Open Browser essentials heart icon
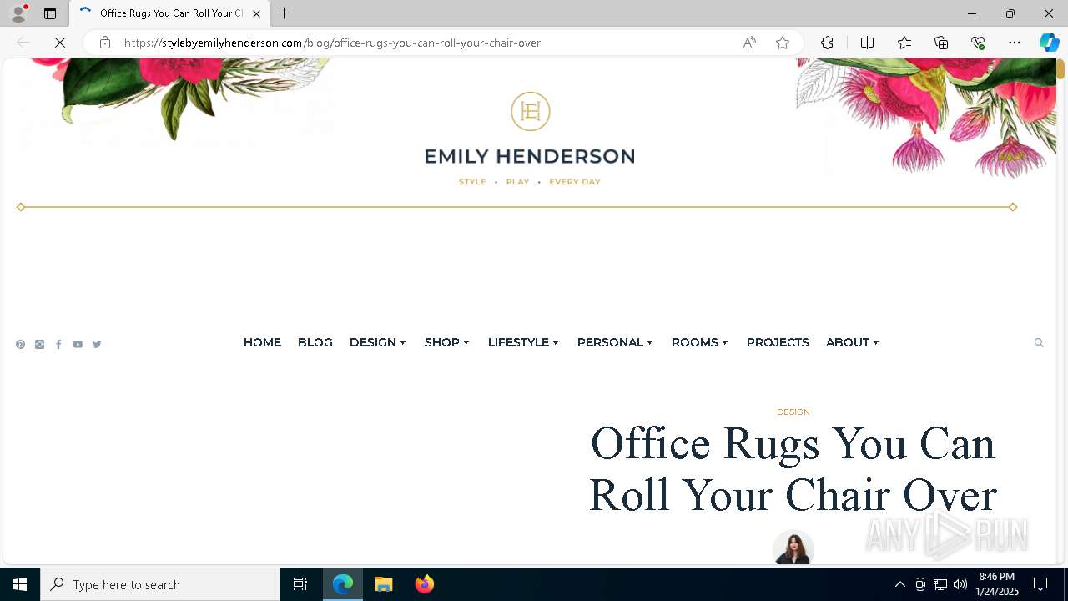Image resolution: width=1068 pixels, height=601 pixels. tap(978, 43)
